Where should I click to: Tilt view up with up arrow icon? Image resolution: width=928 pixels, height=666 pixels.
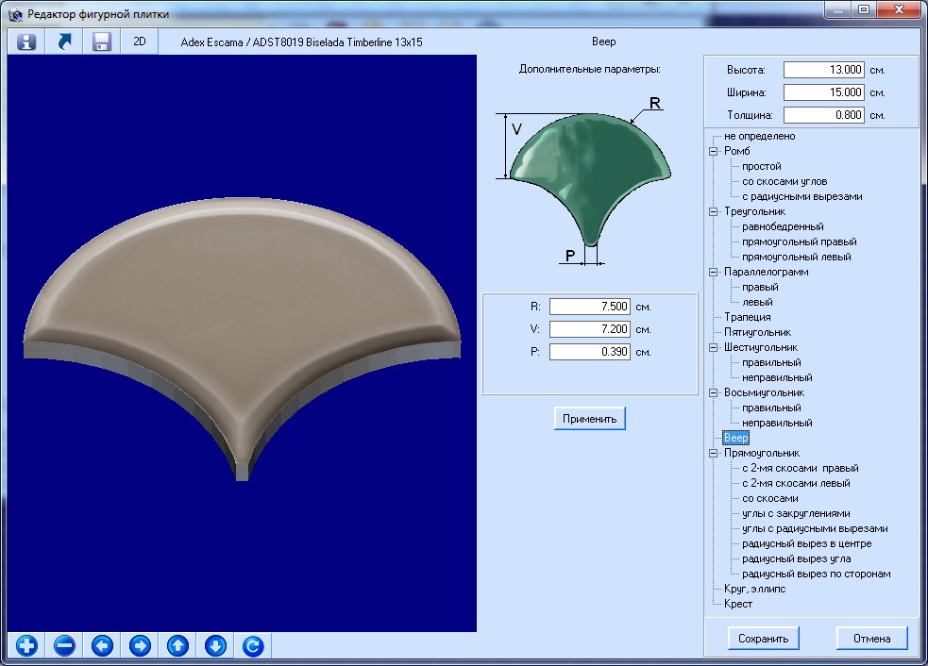click(177, 646)
